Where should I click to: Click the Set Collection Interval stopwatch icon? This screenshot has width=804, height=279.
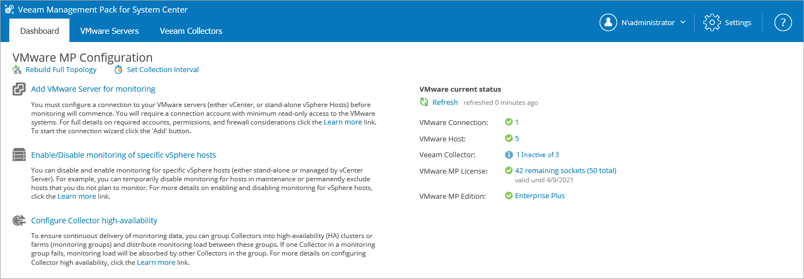pos(118,70)
